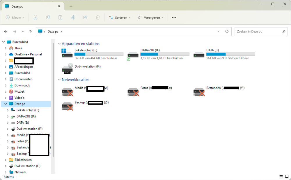Refresh the current folder view
The height and width of the screenshot is (180, 291).
[227, 31]
